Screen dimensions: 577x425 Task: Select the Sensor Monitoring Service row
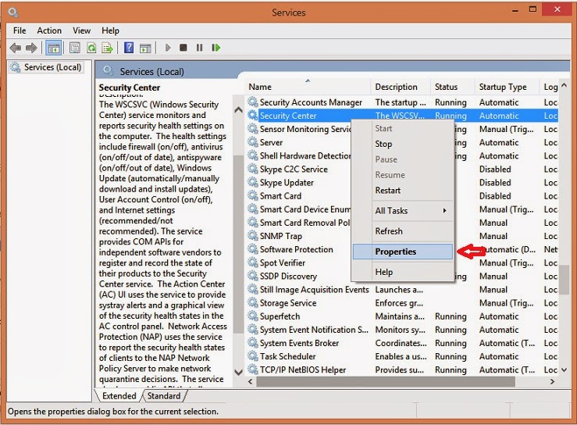coord(402,129)
